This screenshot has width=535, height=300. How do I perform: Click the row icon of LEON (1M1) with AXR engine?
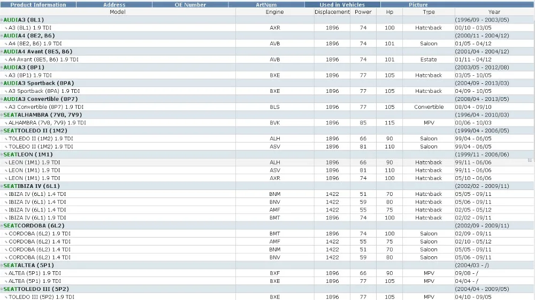(6, 178)
